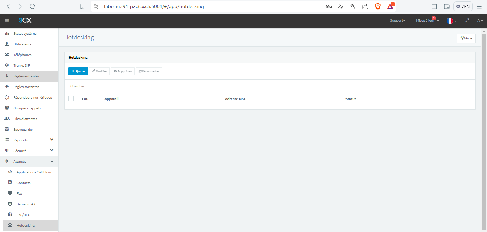Expand the Rapports chevron
487x232 pixels.
coord(52,140)
